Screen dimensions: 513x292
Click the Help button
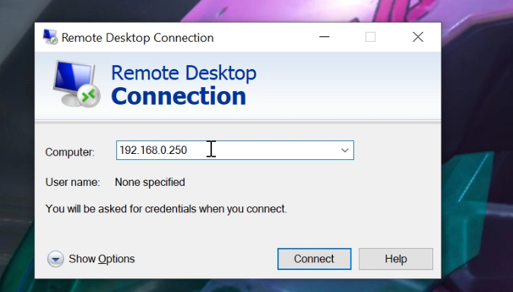click(x=395, y=259)
